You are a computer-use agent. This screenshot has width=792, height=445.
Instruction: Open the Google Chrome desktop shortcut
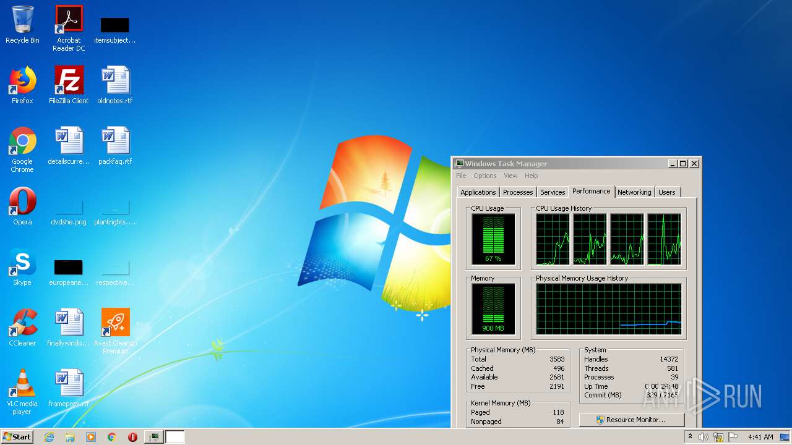click(x=22, y=150)
